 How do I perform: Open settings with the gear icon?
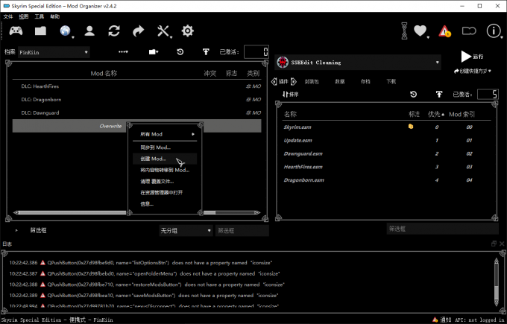click(x=188, y=31)
